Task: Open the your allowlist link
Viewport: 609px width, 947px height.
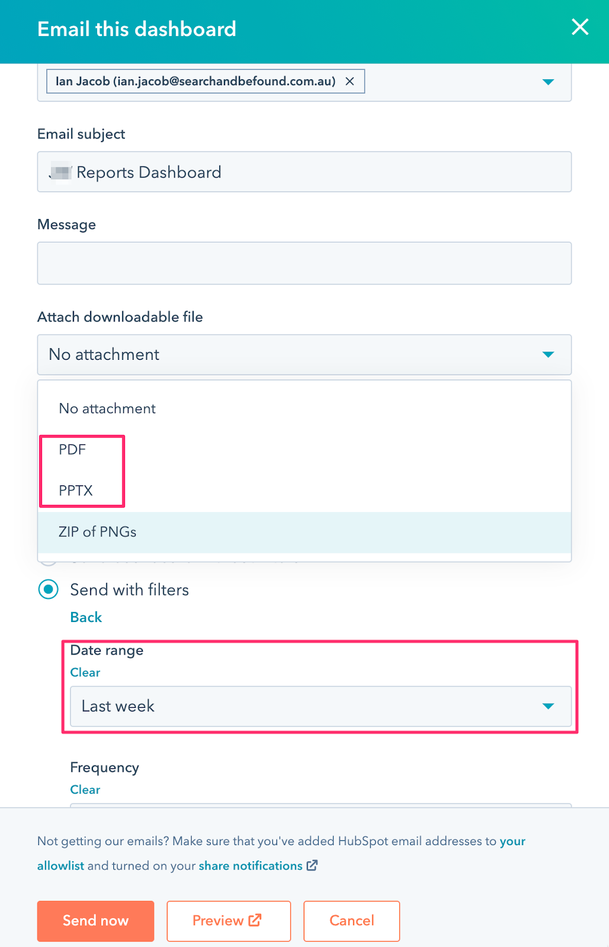Action: [x=60, y=865]
